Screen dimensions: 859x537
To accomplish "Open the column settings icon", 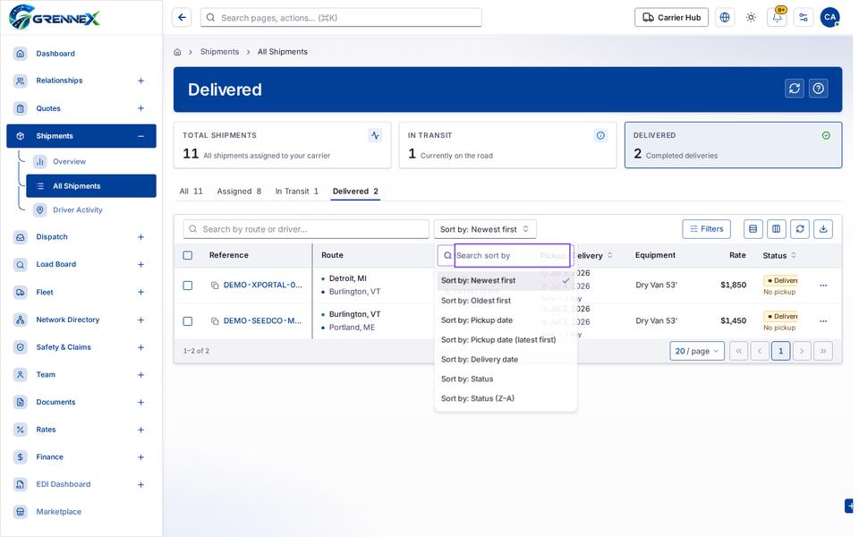I will (x=777, y=229).
